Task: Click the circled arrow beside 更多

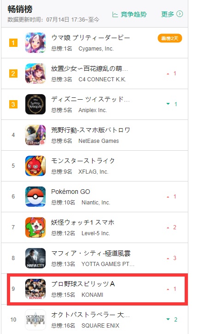Action: pyautogui.click(x=180, y=14)
